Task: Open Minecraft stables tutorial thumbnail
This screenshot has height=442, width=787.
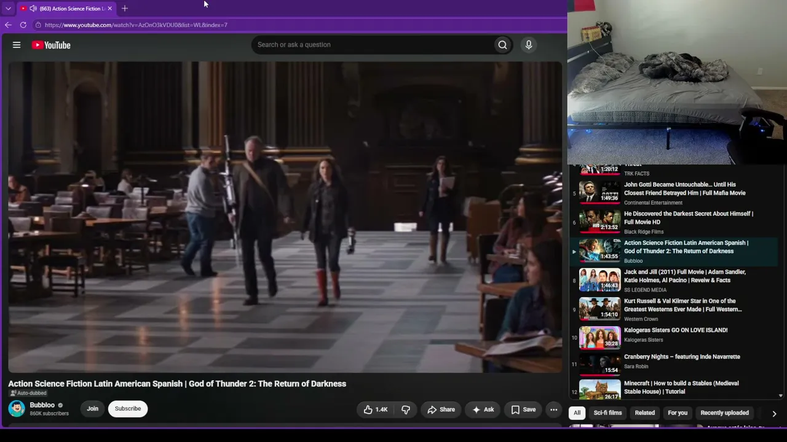Action: [600, 390]
